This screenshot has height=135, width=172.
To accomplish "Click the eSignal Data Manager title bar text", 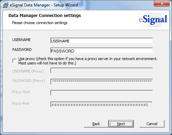I will (44, 5).
